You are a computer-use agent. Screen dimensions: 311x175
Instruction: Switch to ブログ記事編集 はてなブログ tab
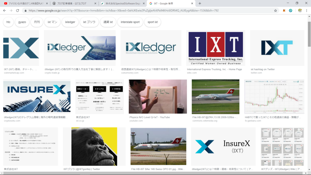[74, 3]
